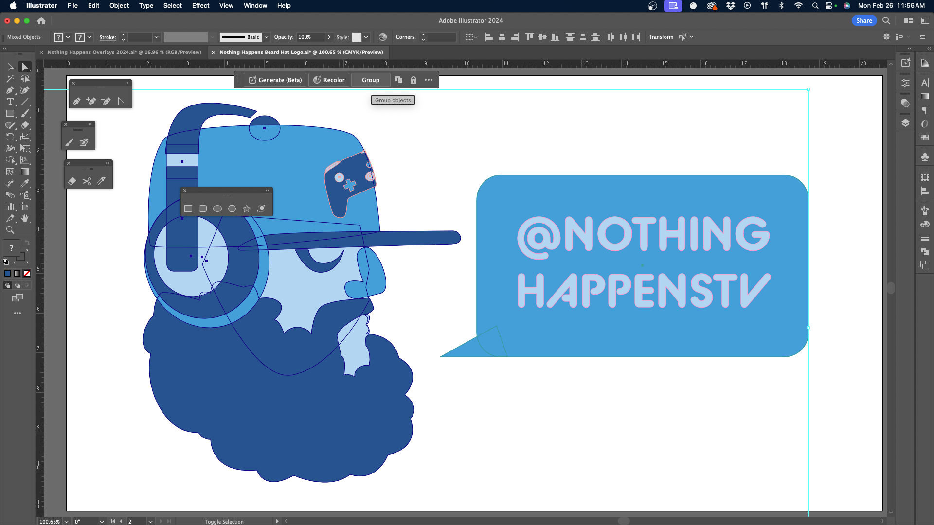Viewport: 934px width, 525px height.
Task: Reset to default fill and stroke
Action: [6, 262]
